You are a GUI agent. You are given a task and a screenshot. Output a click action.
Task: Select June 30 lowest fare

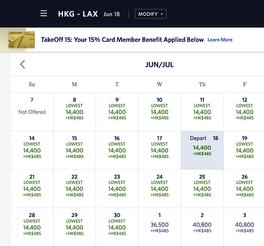(117, 227)
